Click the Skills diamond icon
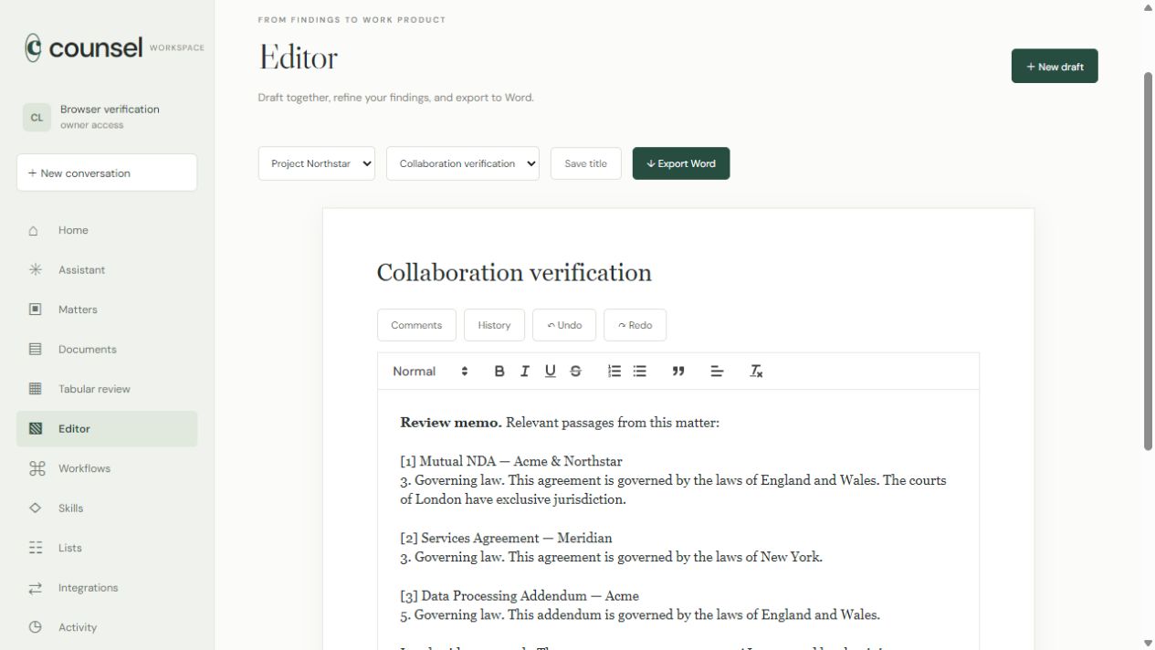1155x650 pixels. pos(35,508)
